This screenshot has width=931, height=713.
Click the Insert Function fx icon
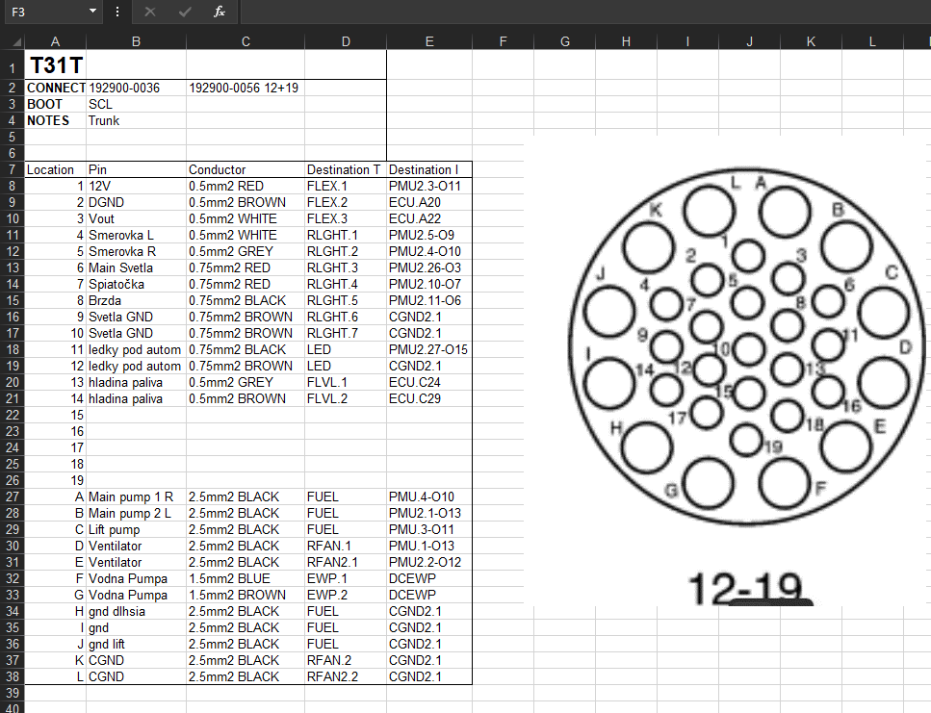pyautogui.click(x=220, y=12)
